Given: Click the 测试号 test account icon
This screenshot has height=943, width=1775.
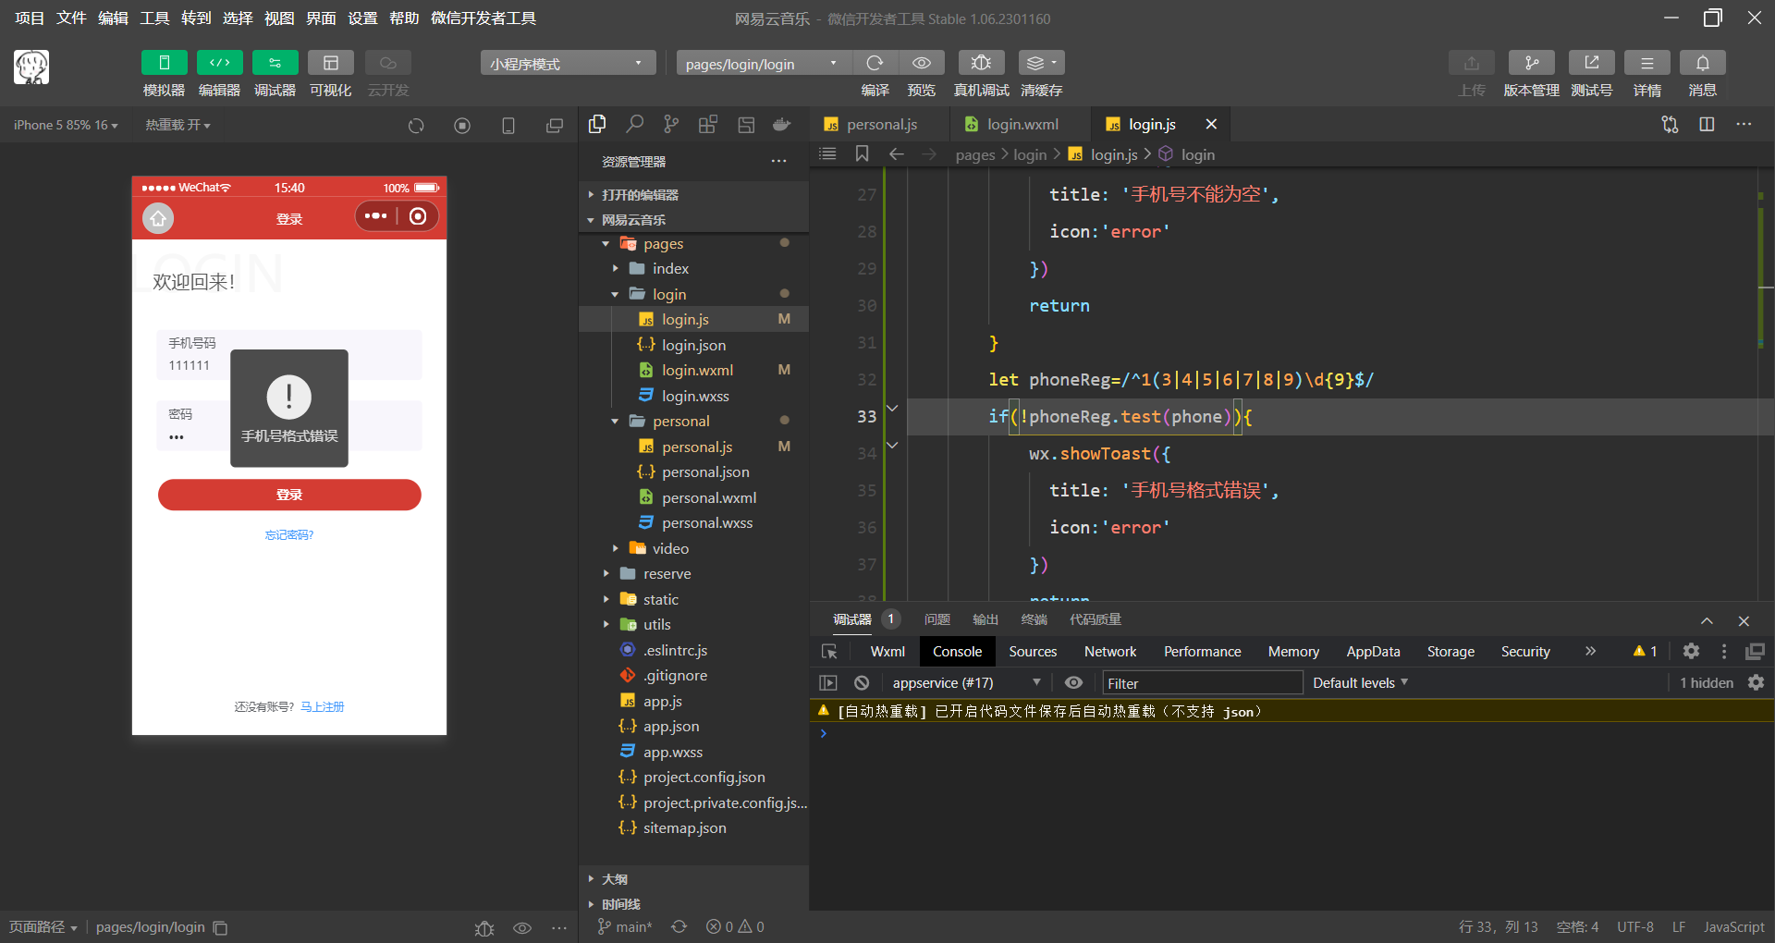Looking at the screenshot, I should (1591, 63).
